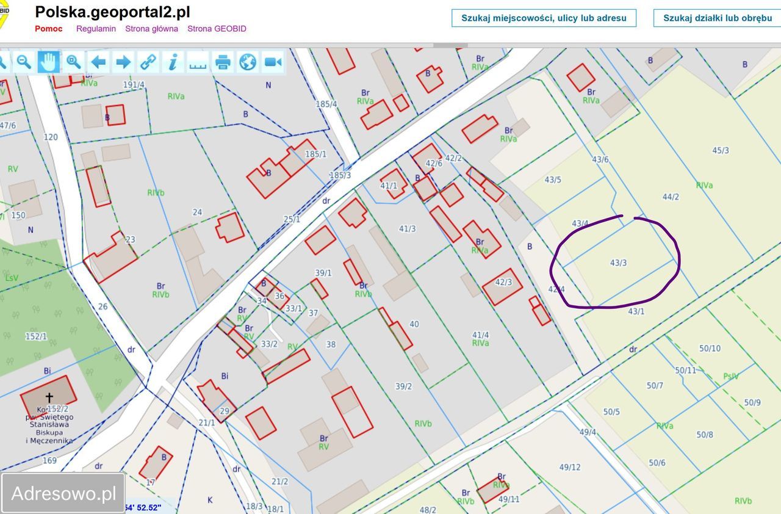Click parcel label 42/3
The width and height of the screenshot is (781, 514).
503,282
